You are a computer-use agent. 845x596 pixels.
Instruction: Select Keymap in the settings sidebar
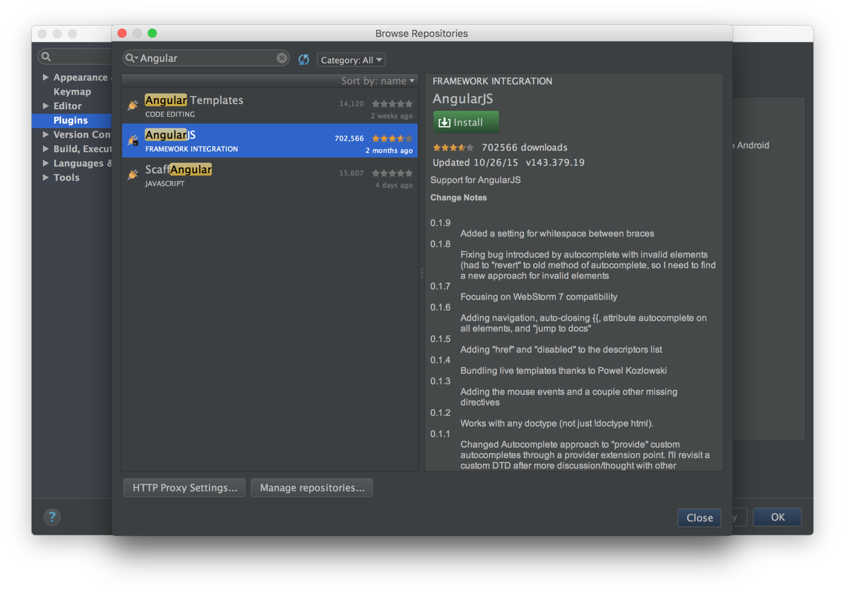point(72,92)
